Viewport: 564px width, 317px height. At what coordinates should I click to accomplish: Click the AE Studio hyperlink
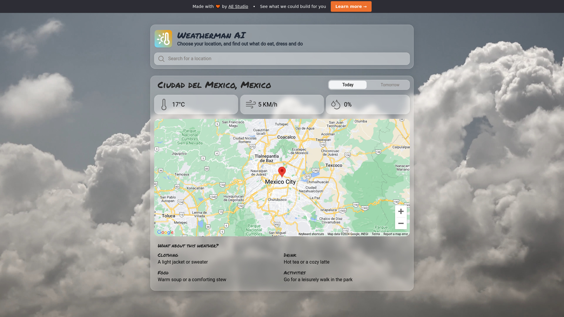click(238, 6)
